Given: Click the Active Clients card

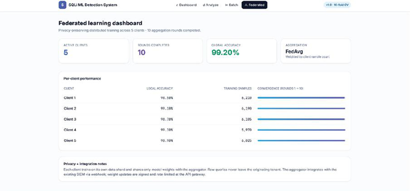Looking at the screenshot, I should [94, 51].
